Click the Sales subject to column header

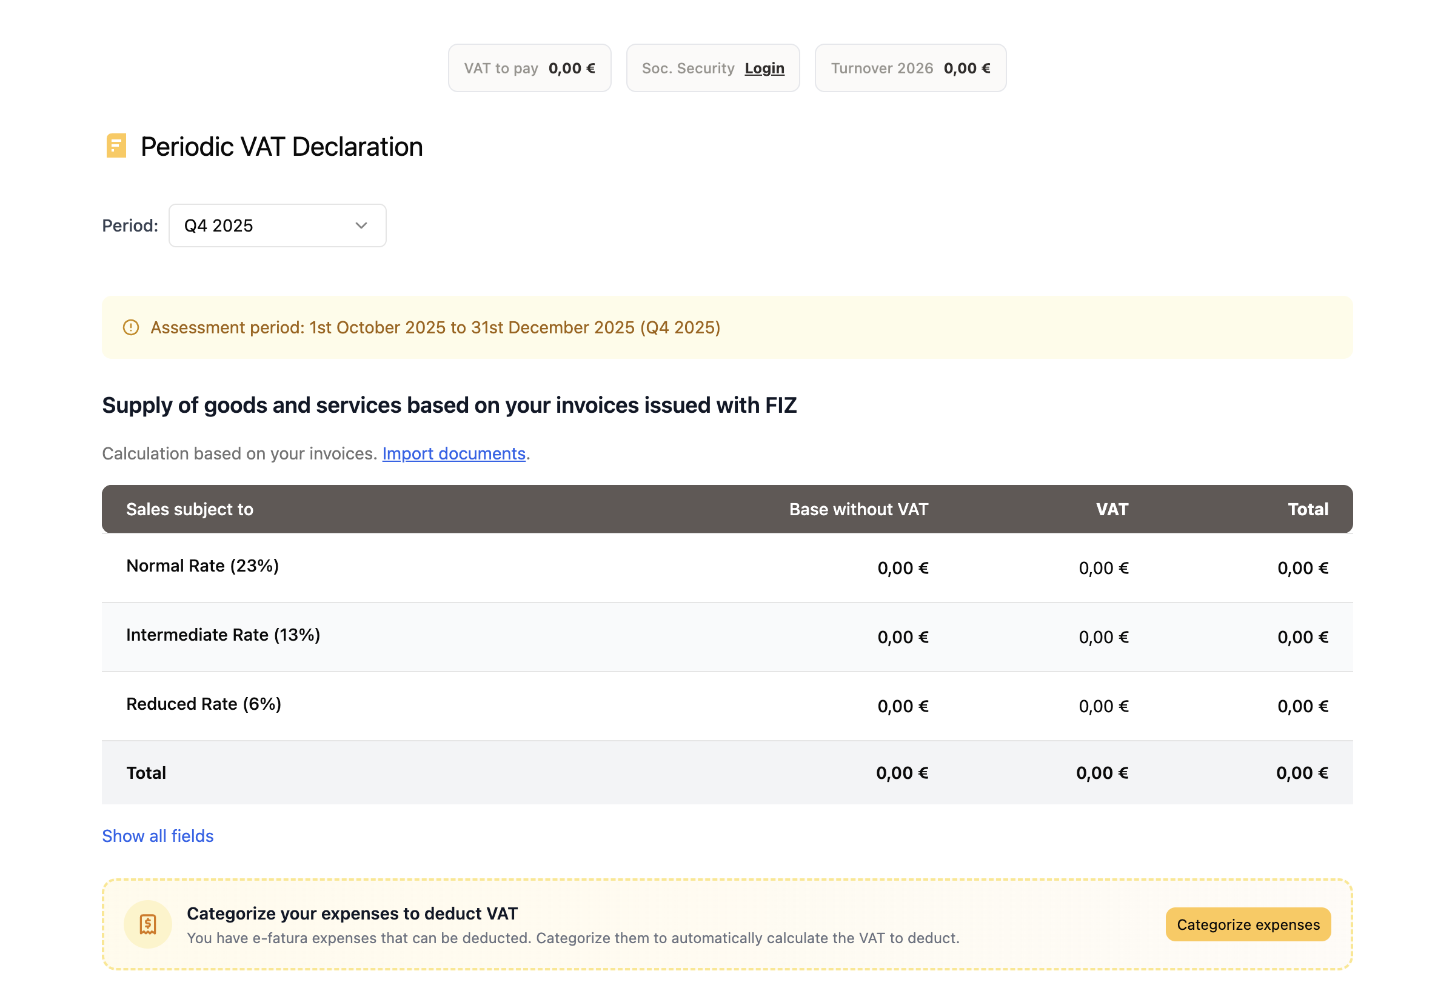[x=190, y=509]
